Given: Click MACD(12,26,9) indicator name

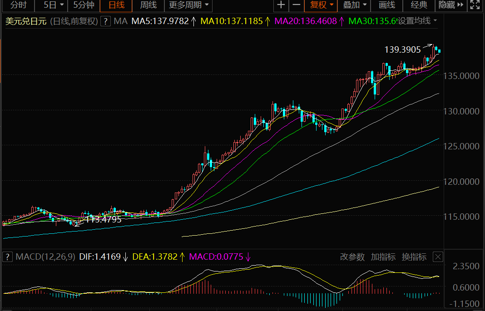Looking at the screenshot, I should click(x=45, y=257).
